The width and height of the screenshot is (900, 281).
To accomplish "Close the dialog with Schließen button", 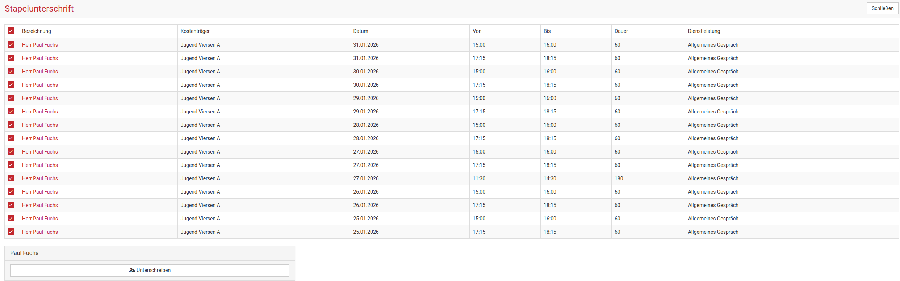I will click(x=882, y=8).
